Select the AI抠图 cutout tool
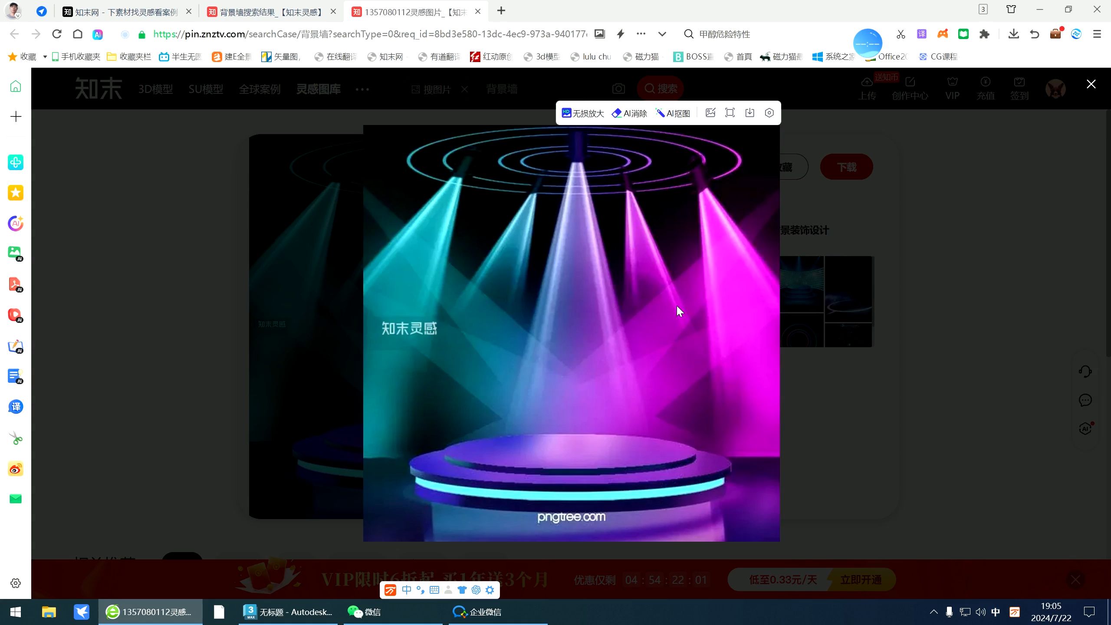The height and width of the screenshot is (625, 1111). click(673, 113)
